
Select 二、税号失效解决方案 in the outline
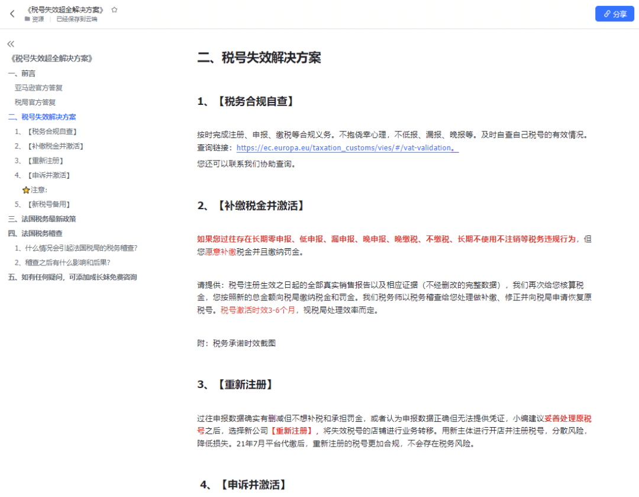[41, 117]
